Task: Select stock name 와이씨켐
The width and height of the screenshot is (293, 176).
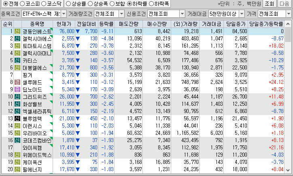Action: point(32,148)
